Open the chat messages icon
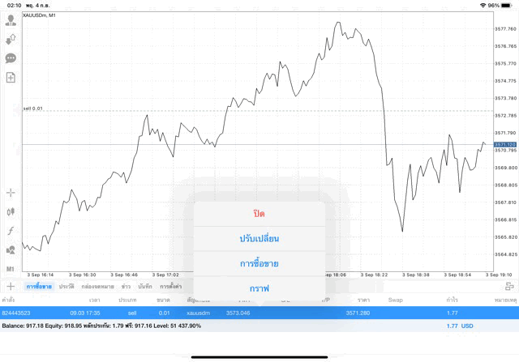Screen dimensions: 519x362 [x=11, y=58]
